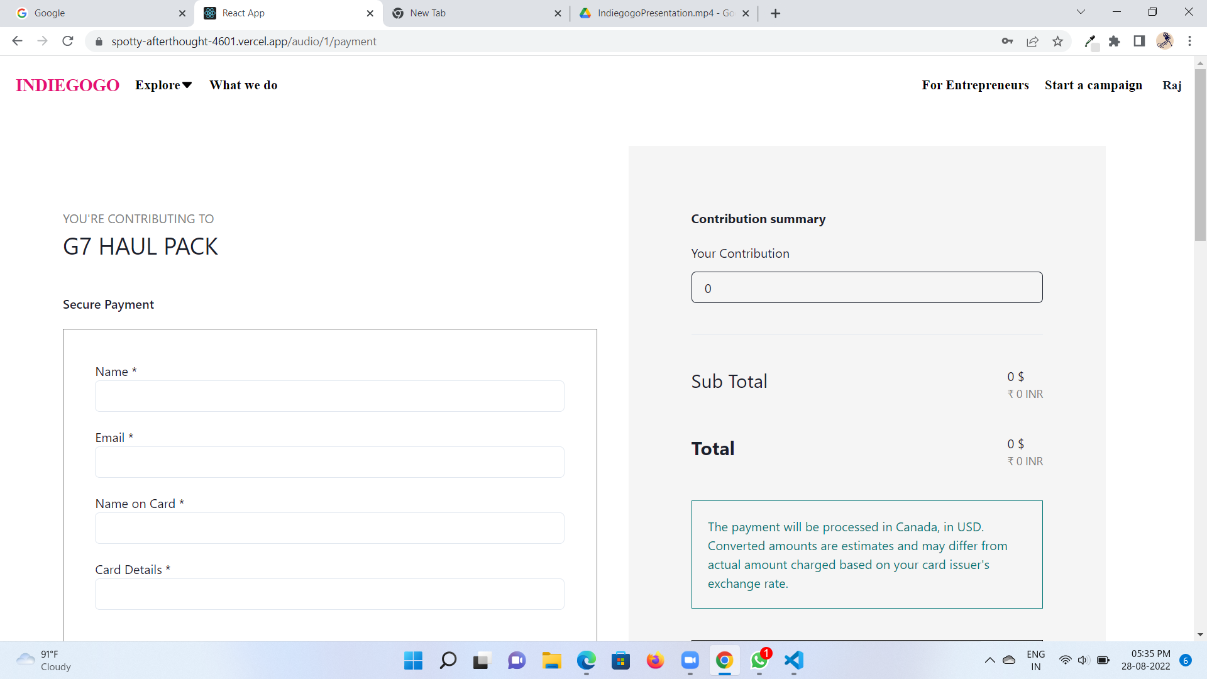Image resolution: width=1207 pixels, height=679 pixels.
Task: Open a new browser tab
Action: (775, 13)
